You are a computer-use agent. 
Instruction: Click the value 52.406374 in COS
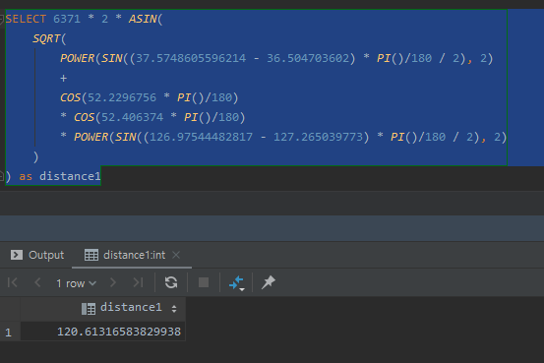tap(132, 117)
